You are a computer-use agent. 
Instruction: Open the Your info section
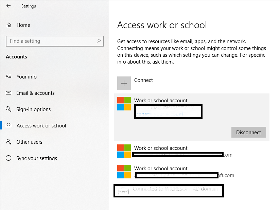pyautogui.click(x=27, y=76)
